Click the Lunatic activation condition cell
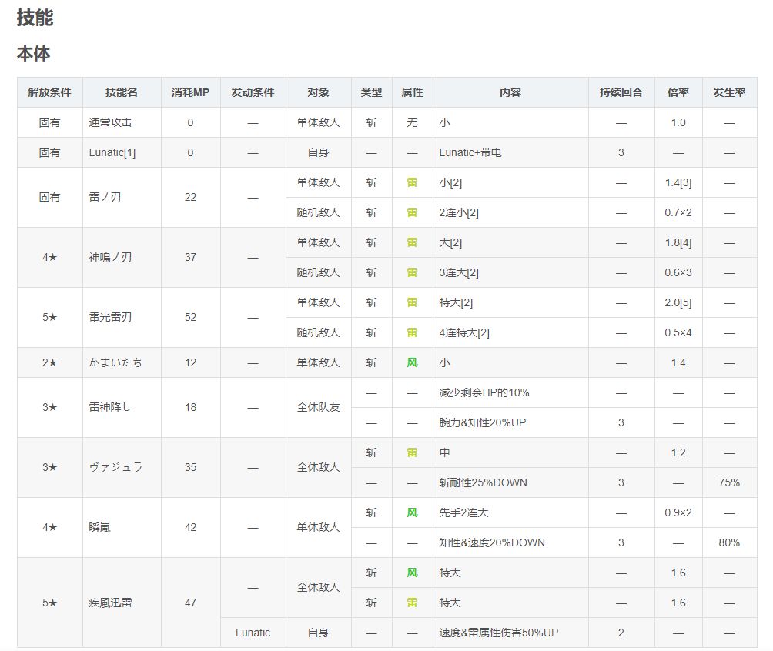The height and width of the screenshot is (651, 773). (x=253, y=633)
